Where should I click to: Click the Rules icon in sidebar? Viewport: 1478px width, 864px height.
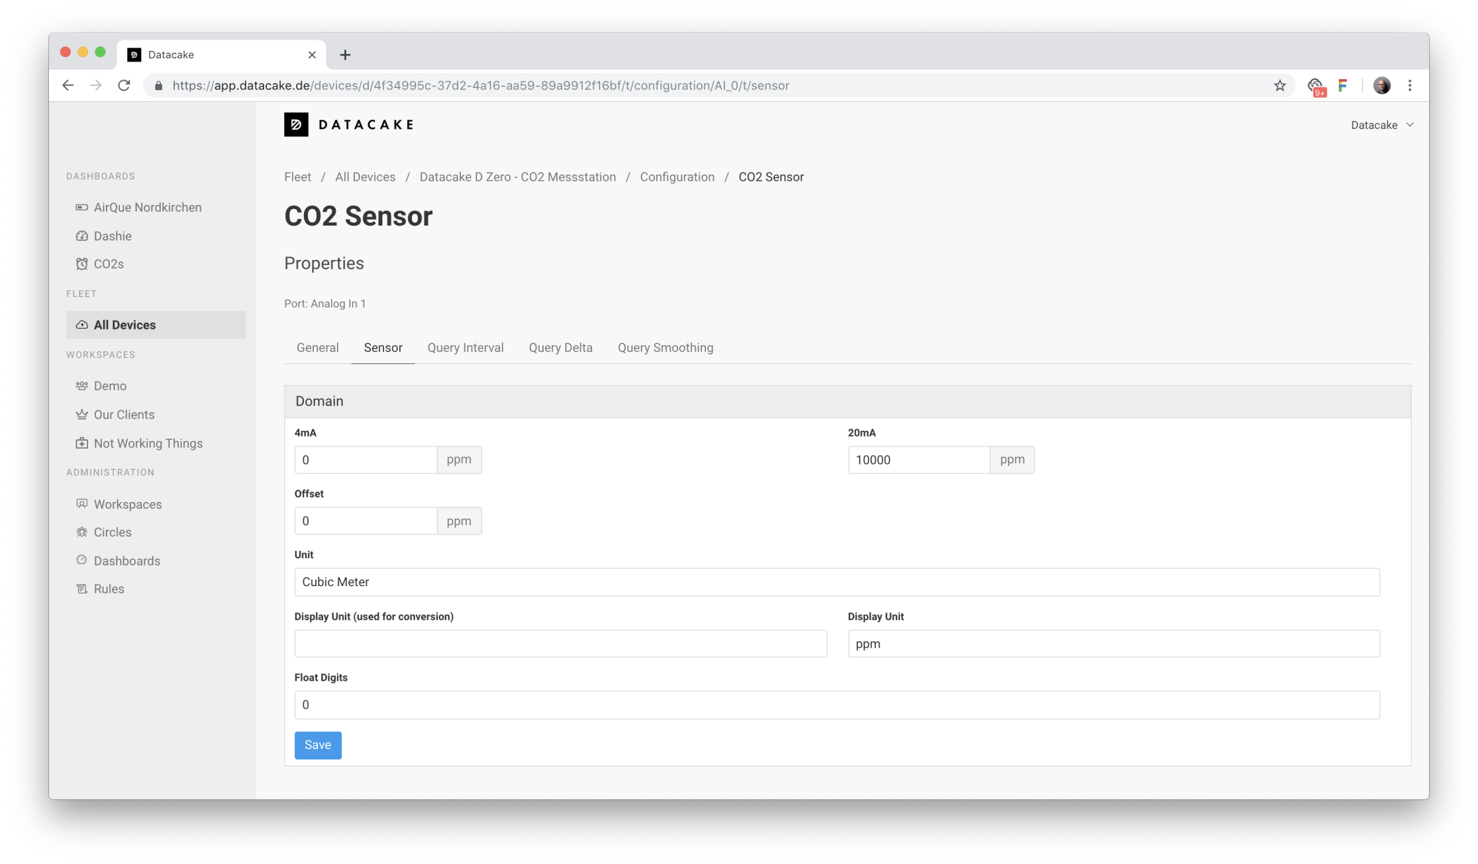[81, 589]
